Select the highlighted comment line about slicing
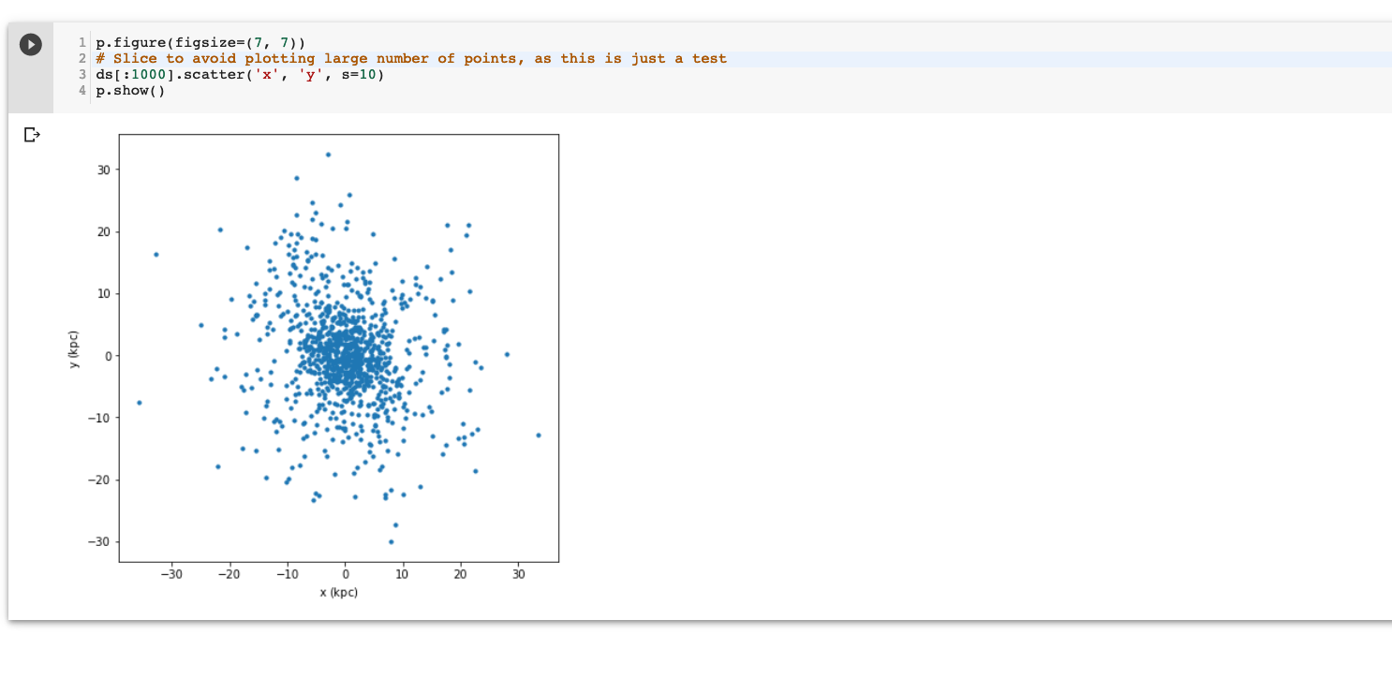 (x=412, y=58)
